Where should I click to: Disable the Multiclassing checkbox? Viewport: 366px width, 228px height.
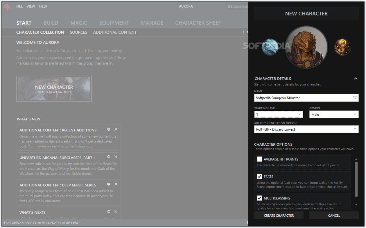[x=259, y=198]
